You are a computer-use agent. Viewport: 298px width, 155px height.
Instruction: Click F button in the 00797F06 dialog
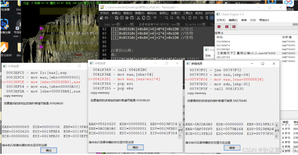(x=277, y=136)
